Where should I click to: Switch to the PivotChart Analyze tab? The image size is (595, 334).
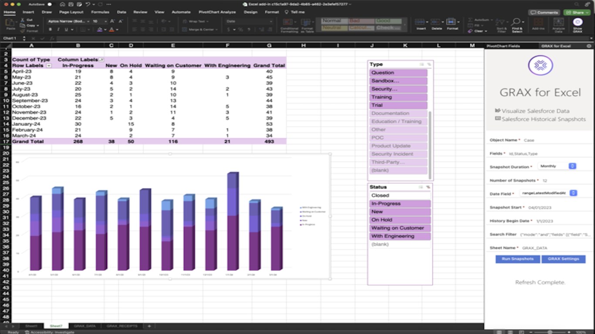tap(217, 12)
